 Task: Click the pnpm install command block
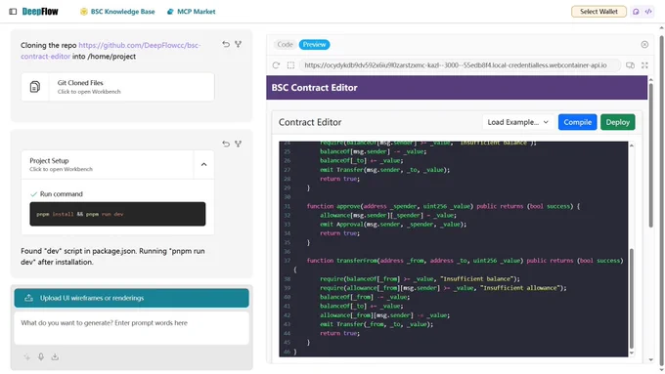[117, 214]
